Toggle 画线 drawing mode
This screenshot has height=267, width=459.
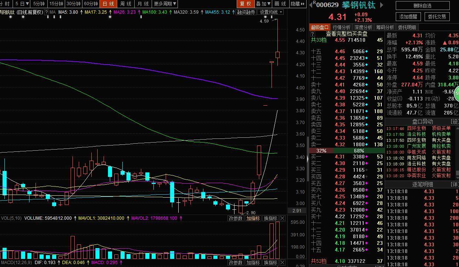[x=280, y=4]
